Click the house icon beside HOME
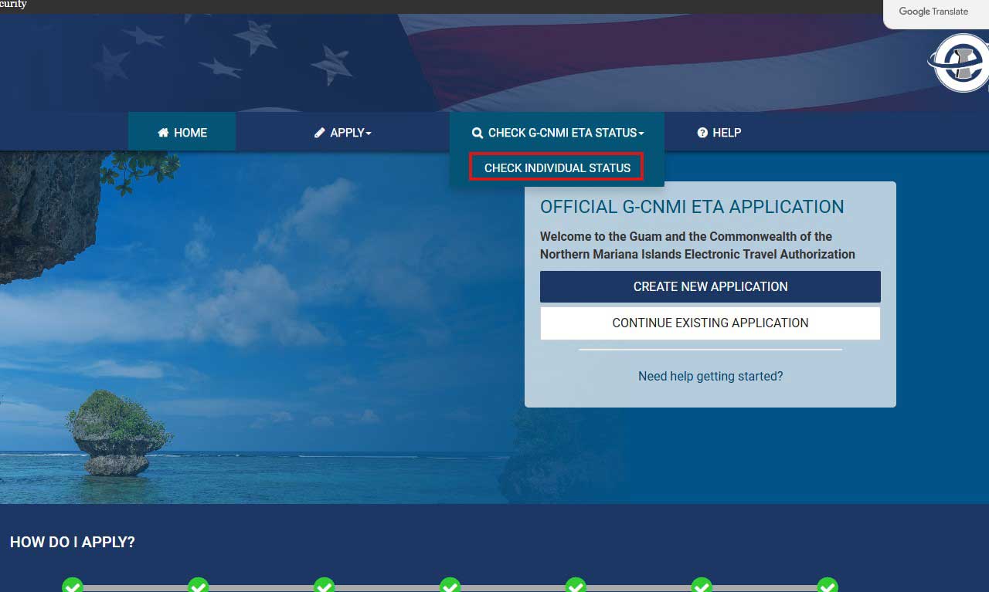Image resolution: width=989 pixels, height=592 pixels. tap(163, 133)
